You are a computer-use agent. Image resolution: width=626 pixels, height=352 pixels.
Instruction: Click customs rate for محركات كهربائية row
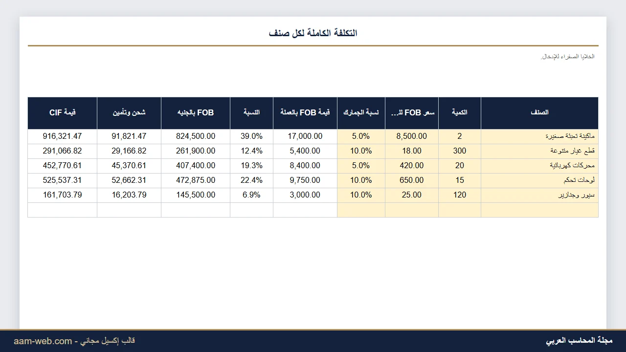(361, 166)
